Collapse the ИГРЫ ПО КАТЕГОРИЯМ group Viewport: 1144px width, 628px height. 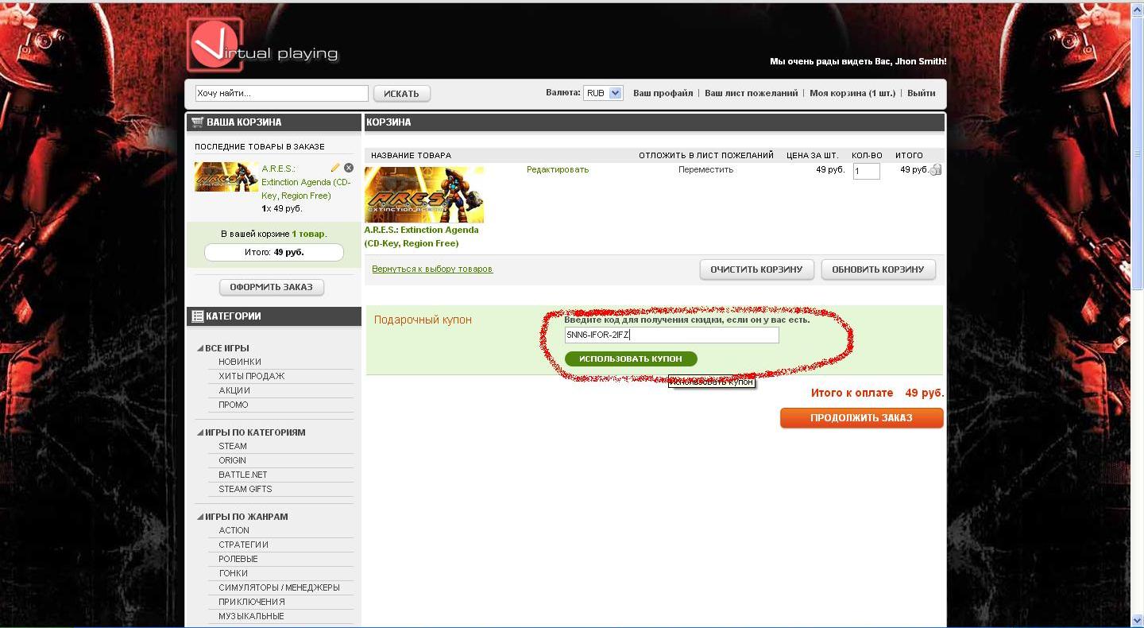[200, 432]
